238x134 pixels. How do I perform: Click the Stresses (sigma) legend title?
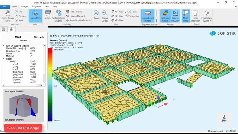point(58,41)
